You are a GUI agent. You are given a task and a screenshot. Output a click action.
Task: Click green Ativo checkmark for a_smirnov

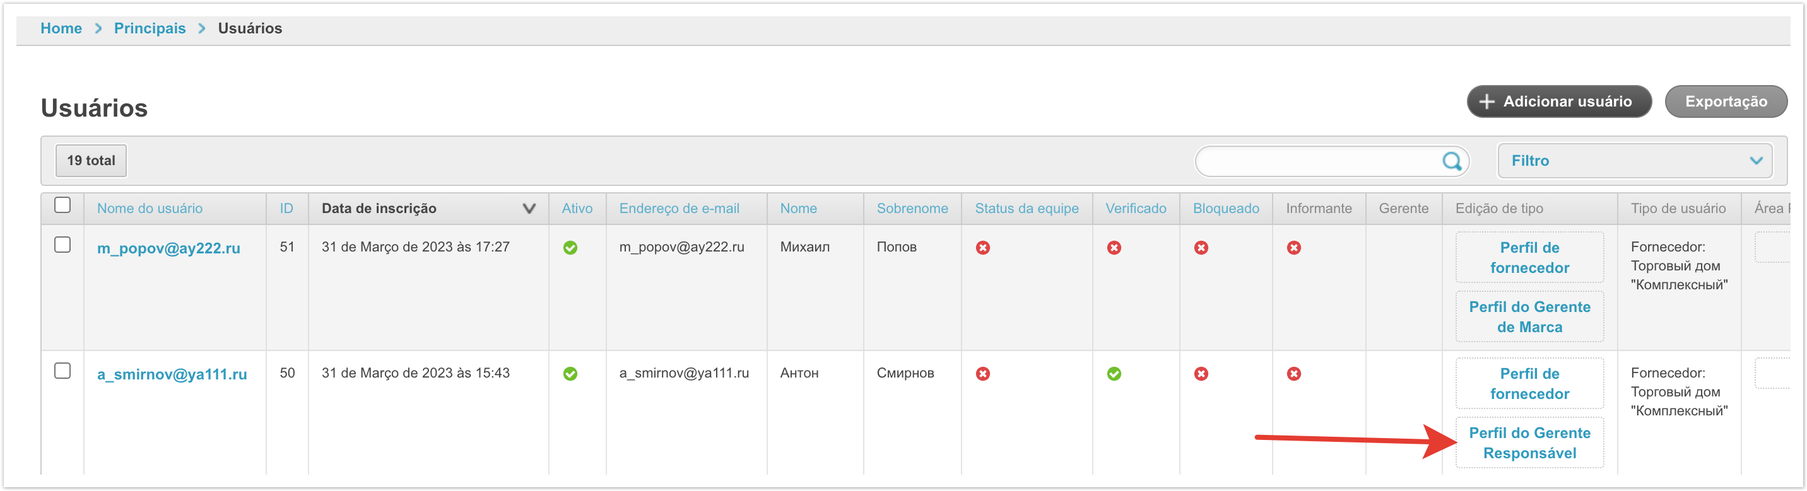click(570, 374)
